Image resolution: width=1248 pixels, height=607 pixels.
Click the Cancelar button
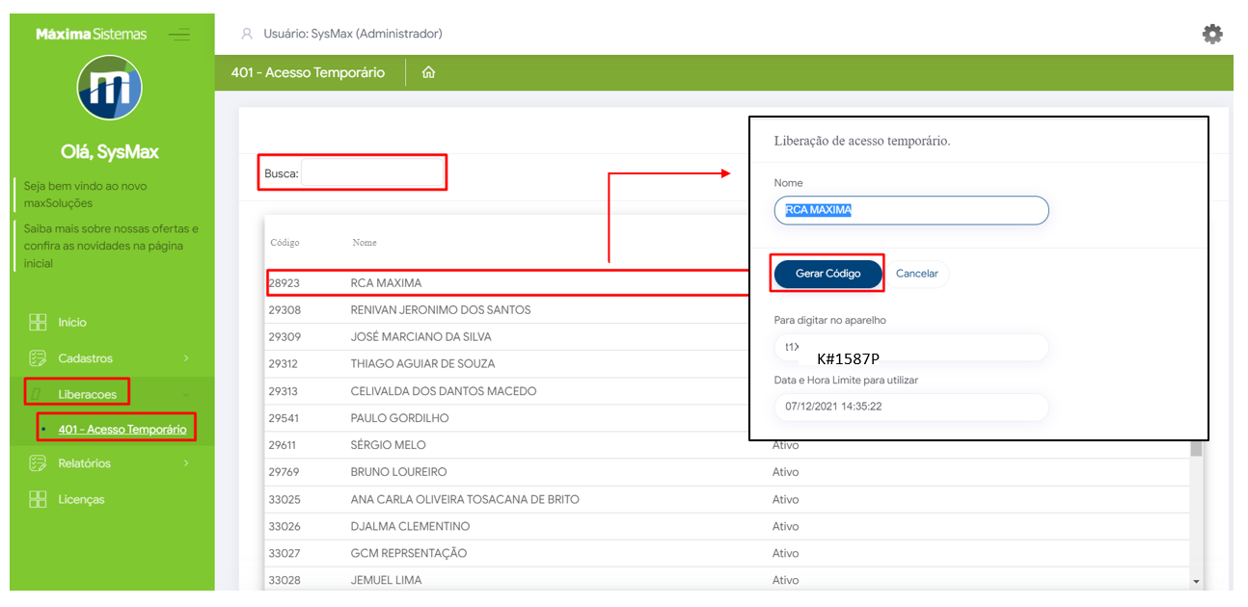click(916, 274)
